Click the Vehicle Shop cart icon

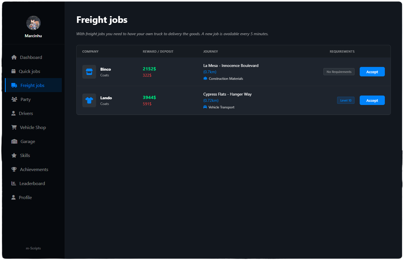(14, 127)
